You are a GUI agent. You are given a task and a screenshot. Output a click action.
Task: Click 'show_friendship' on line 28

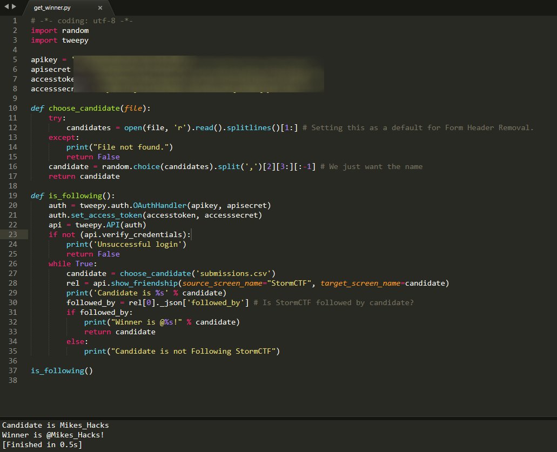point(144,283)
